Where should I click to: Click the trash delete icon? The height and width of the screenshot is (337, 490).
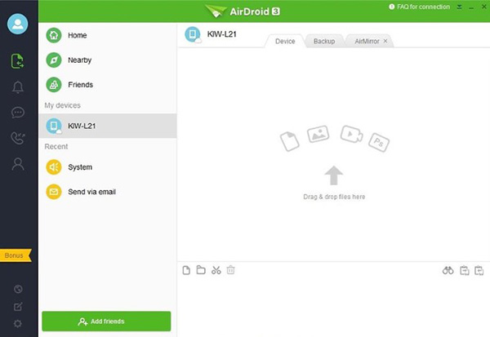tap(230, 270)
